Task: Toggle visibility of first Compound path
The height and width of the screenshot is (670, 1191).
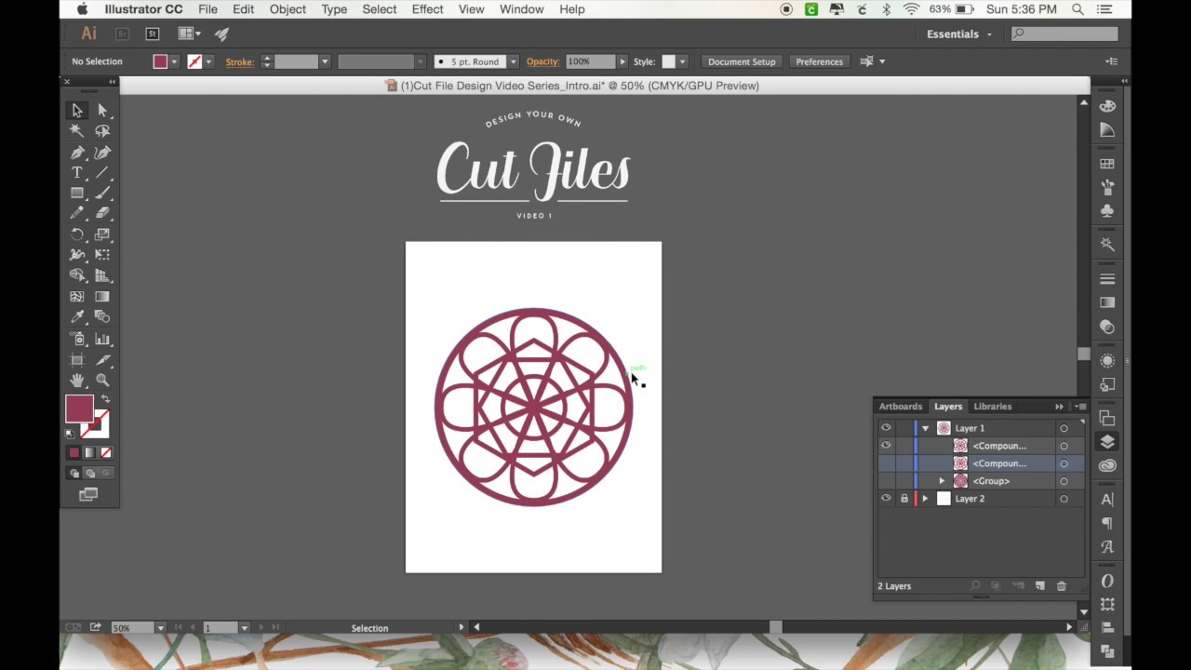Action: [x=886, y=446]
